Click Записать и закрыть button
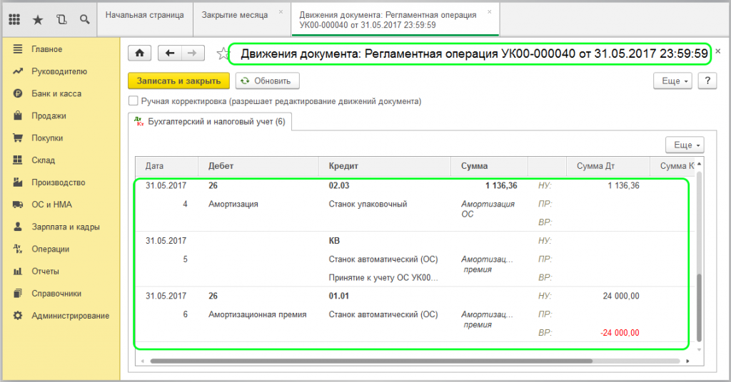 coord(178,81)
